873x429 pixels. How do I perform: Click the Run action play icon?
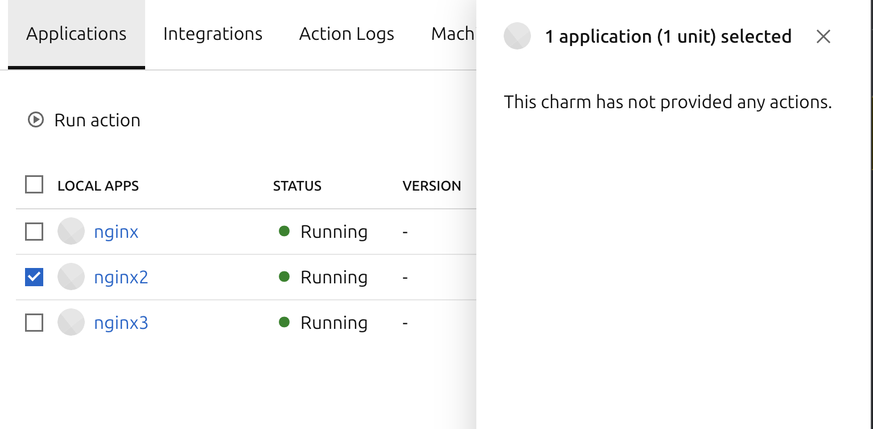pos(35,120)
